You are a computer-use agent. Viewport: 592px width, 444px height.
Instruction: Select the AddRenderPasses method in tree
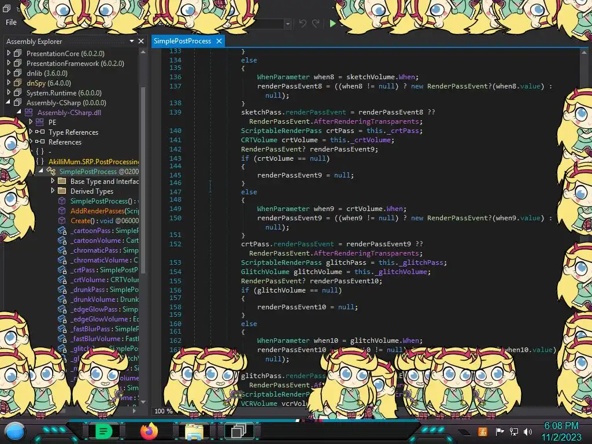click(104, 210)
